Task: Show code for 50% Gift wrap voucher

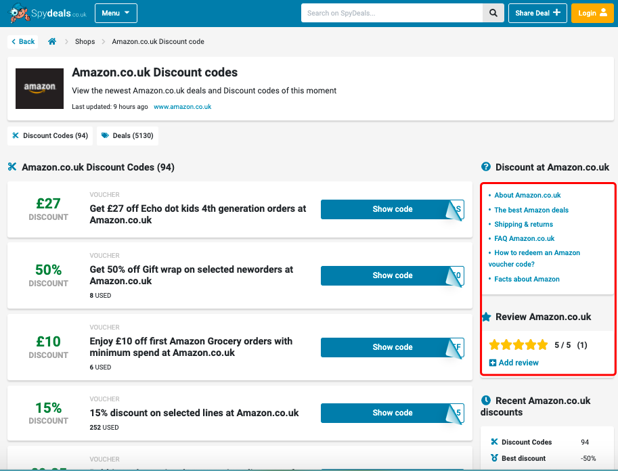Action: click(x=393, y=275)
